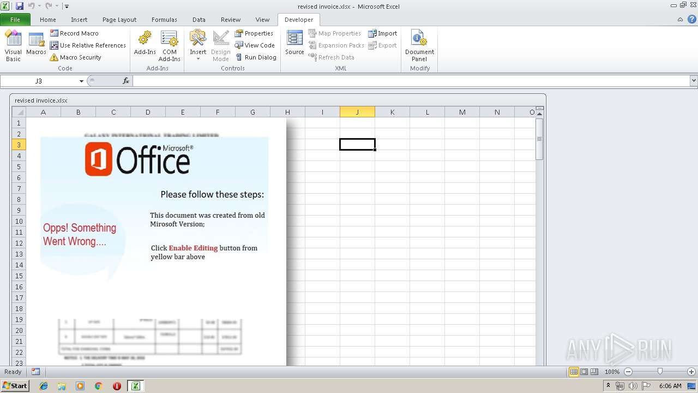Open the Visual Basic editor
This screenshot has height=393, width=698.
pos(13,46)
